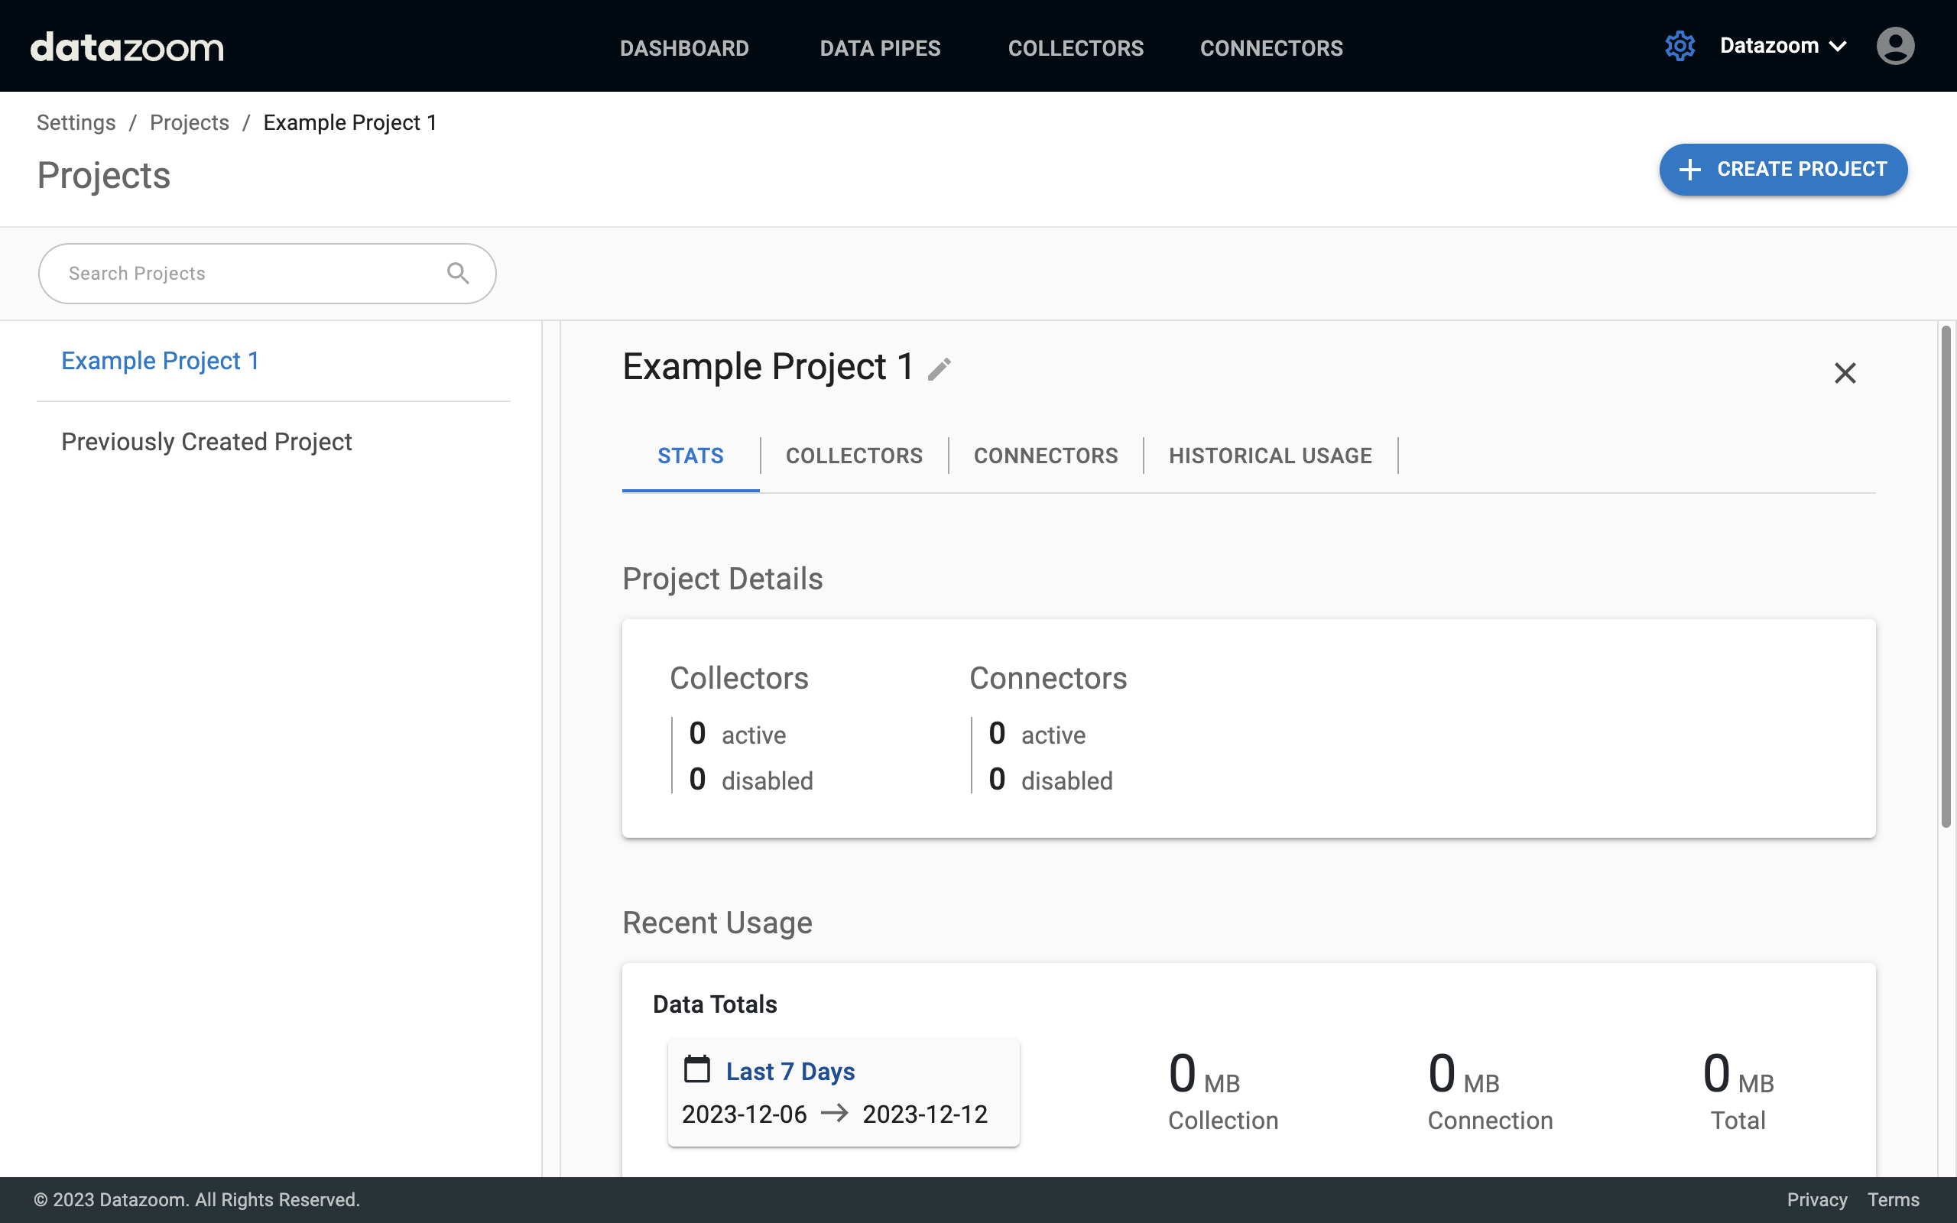
Task: Close the Example Project 1 panel
Action: (x=1845, y=373)
